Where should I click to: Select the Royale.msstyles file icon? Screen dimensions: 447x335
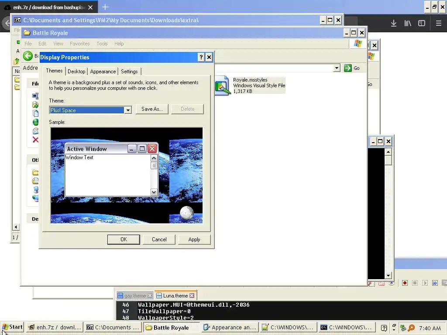pos(222,85)
